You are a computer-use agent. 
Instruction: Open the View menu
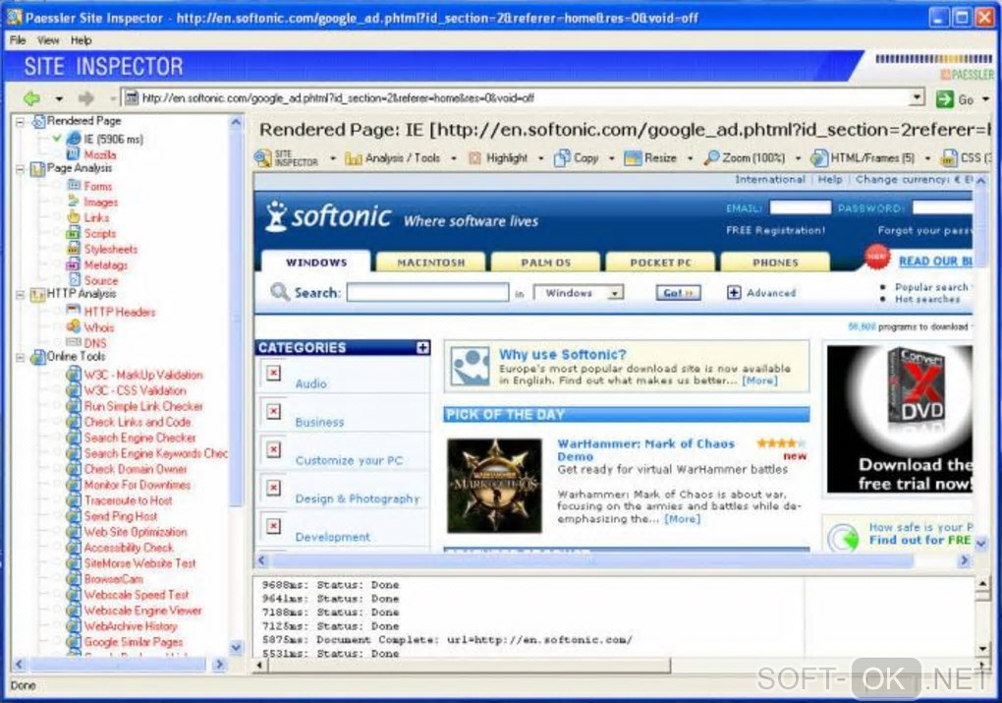48,40
